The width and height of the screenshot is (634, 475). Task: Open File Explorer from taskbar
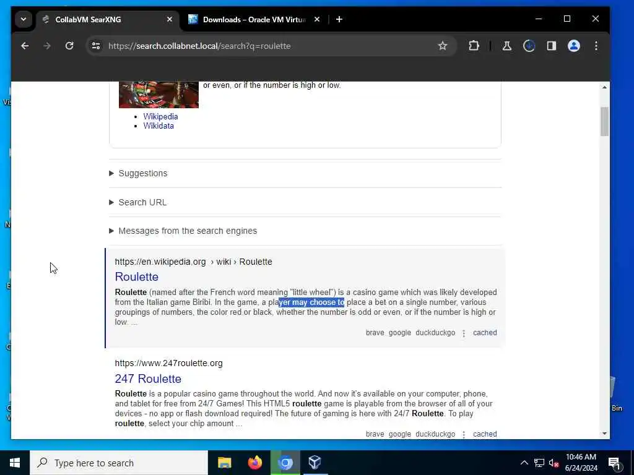coord(224,463)
